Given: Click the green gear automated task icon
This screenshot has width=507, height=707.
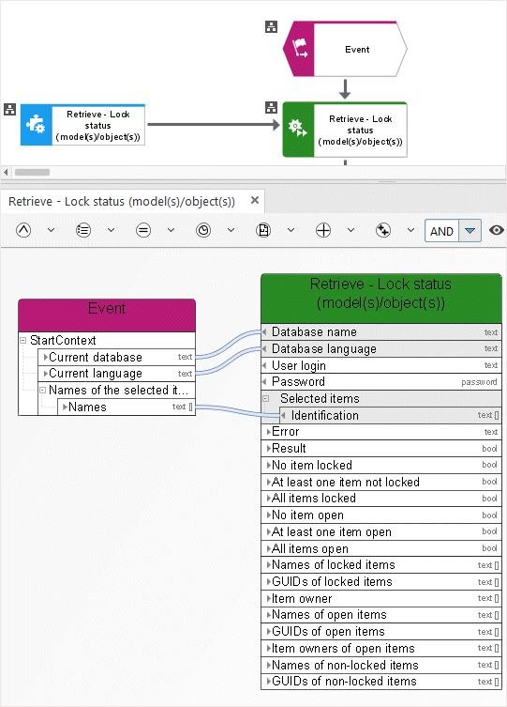Looking at the screenshot, I should point(298,130).
